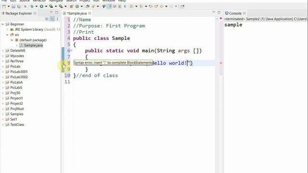Select Sample.java in Package Explorer
This screenshot has height=173, width=308.
[33, 45]
